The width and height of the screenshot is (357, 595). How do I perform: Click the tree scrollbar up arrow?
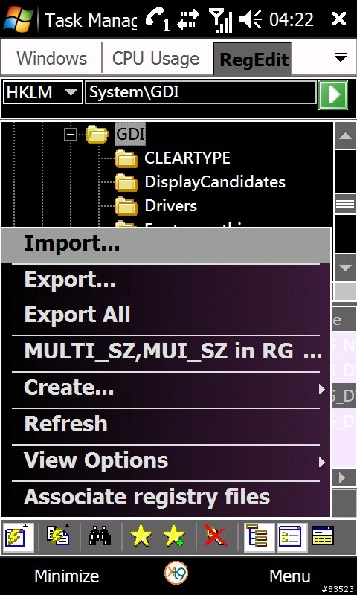coord(345,135)
